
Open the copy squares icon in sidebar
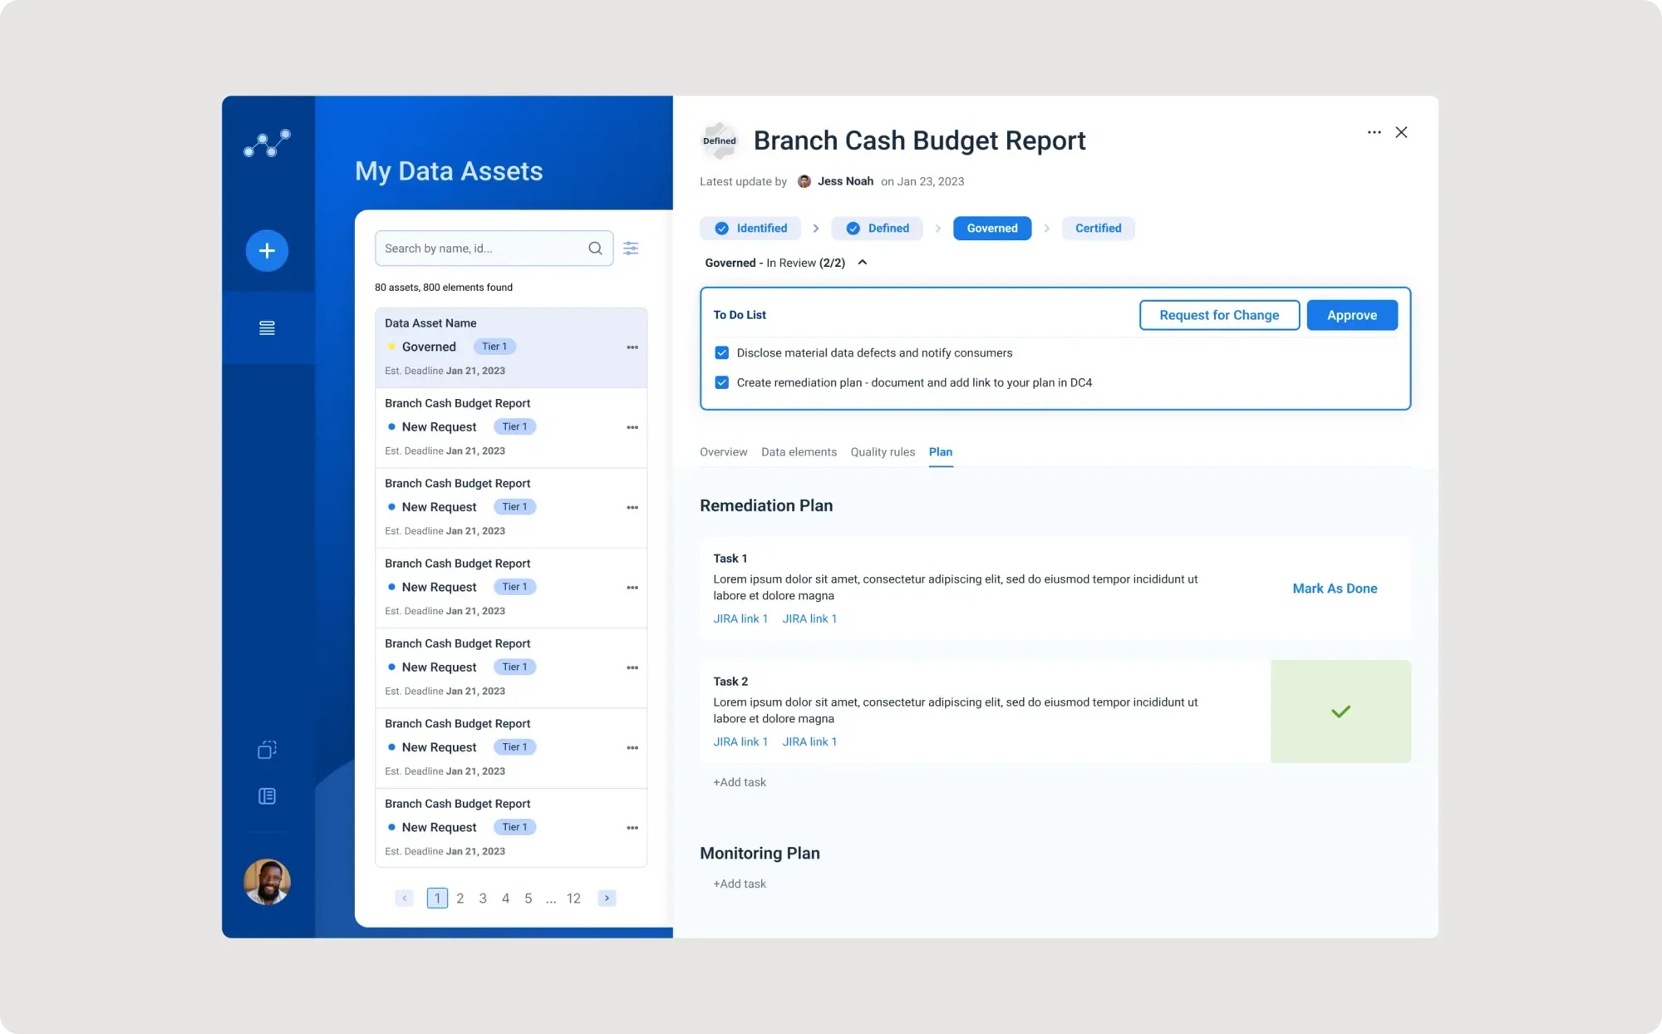[267, 750]
